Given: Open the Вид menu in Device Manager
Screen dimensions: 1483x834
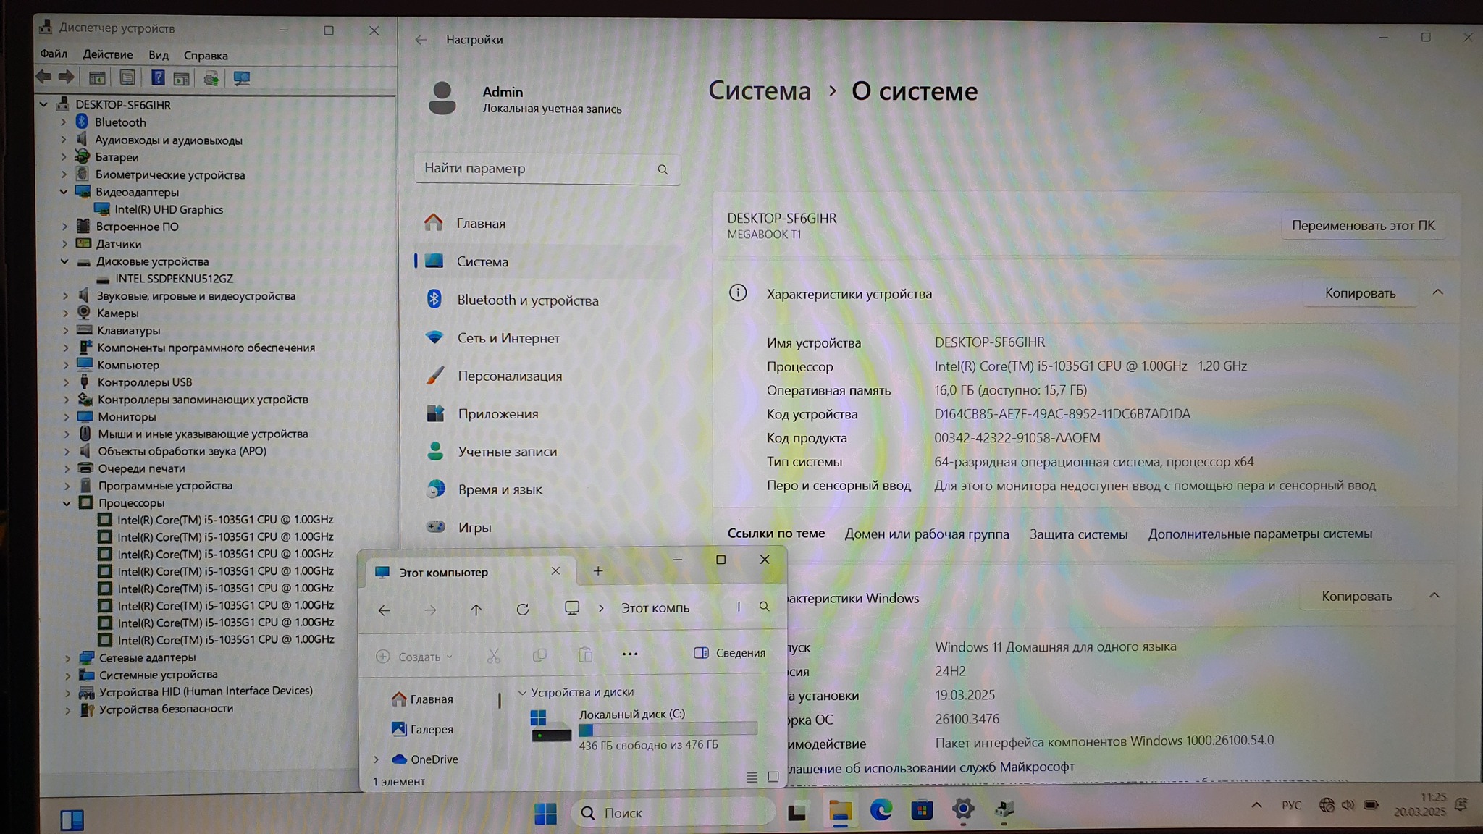Looking at the screenshot, I should 158,56.
